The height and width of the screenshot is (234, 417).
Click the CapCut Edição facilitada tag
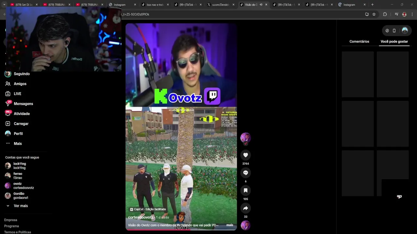(148, 209)
